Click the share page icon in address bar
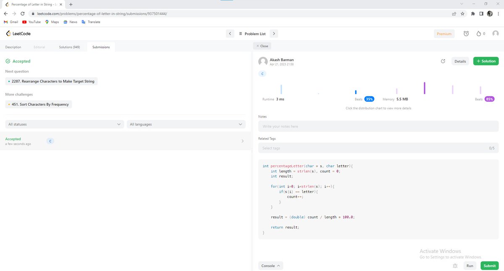This screenshot has width=504, height=271. (454, 13)
